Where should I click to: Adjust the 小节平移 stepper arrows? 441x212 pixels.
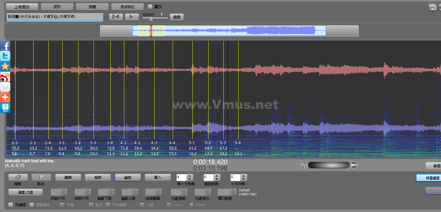(x=244, y=177)
